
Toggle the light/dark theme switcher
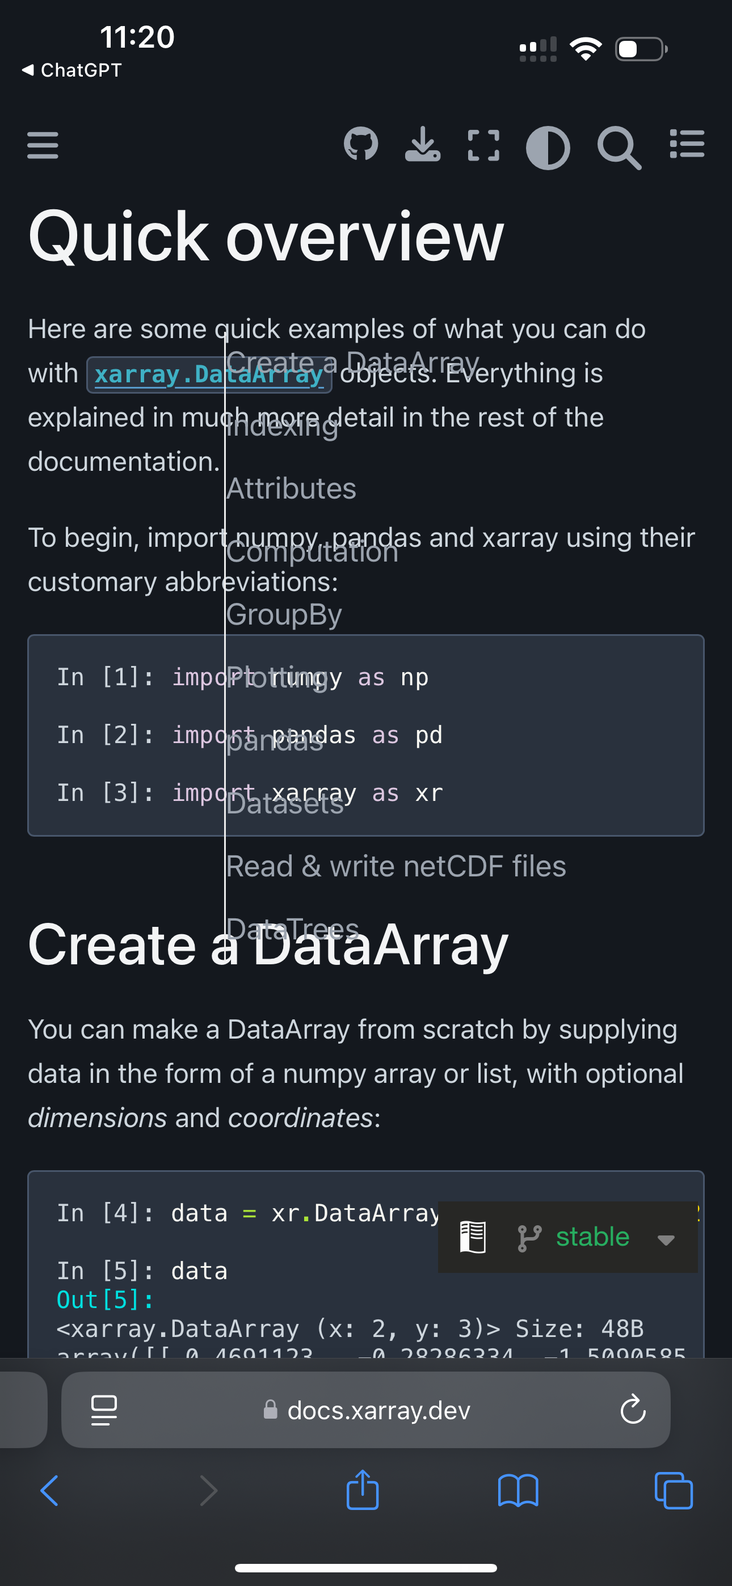point(548,147)
